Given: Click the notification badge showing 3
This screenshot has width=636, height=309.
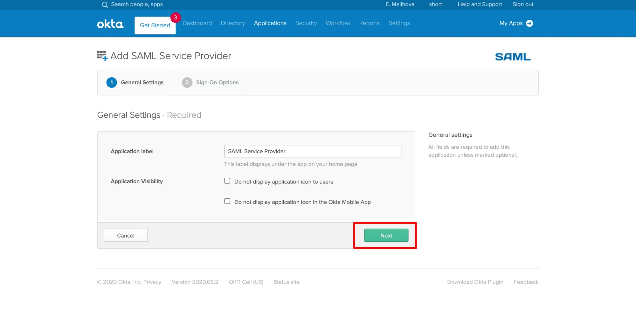Looking at the screenshot, I should point(175,17).
